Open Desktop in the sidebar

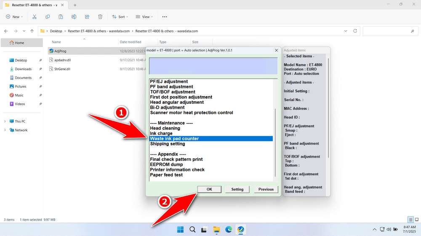[x=21, y=60]
